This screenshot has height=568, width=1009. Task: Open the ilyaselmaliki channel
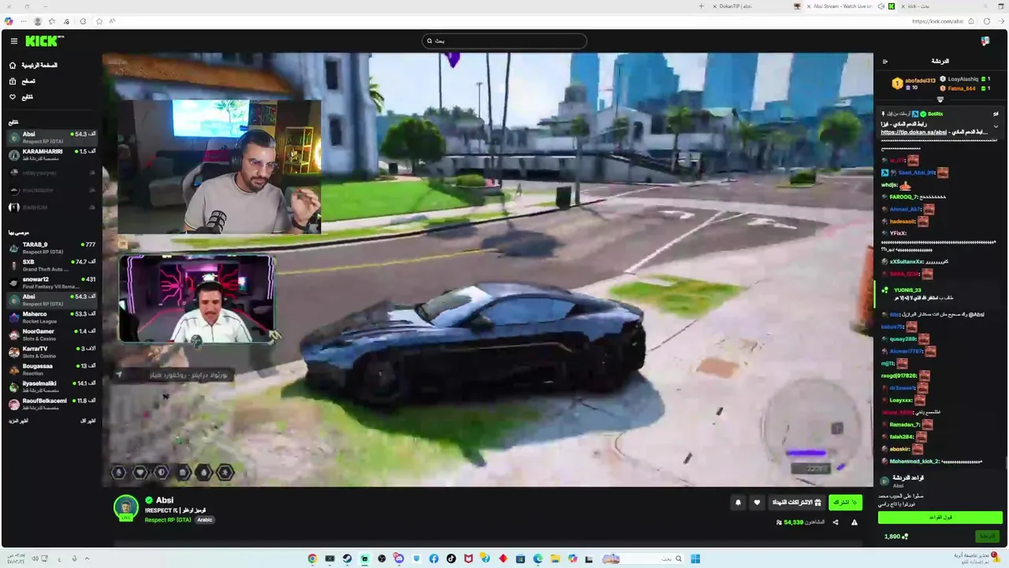(52, 387)
